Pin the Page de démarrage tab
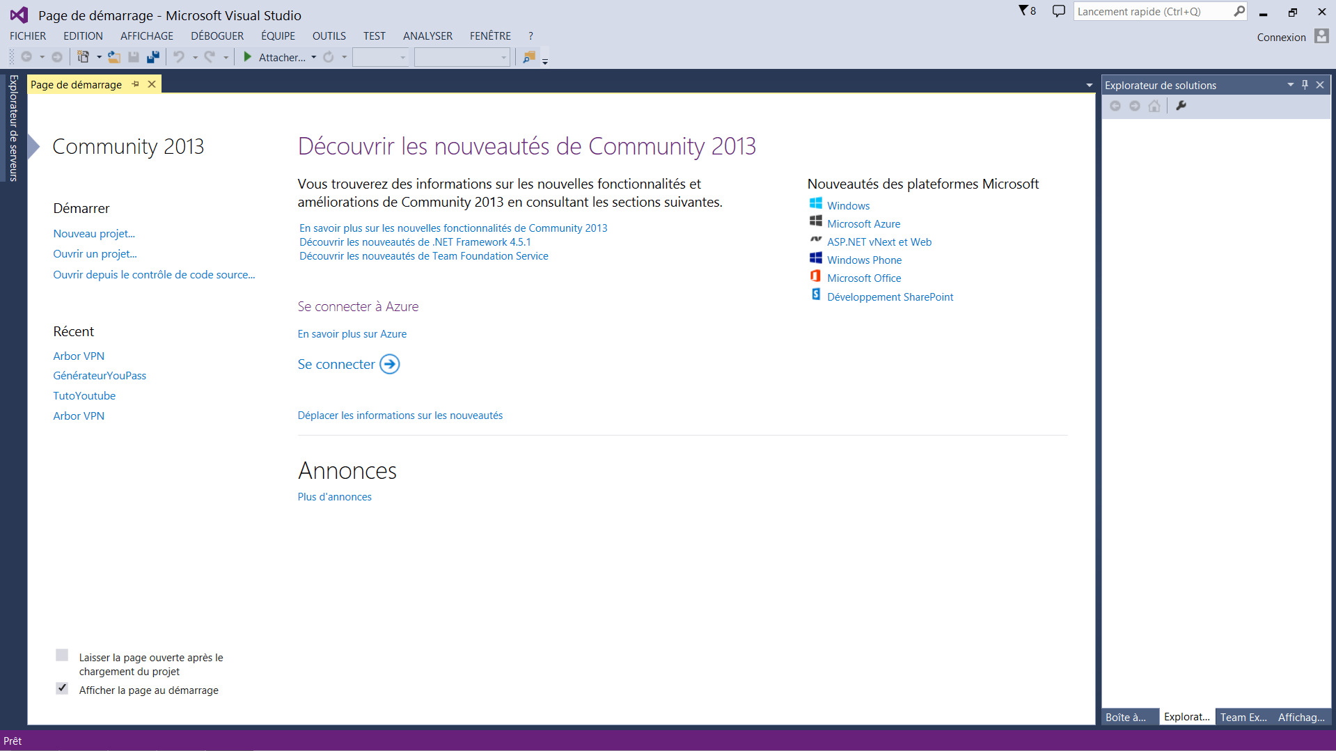This screenshot has width=1336, height=751. [136, 84]
